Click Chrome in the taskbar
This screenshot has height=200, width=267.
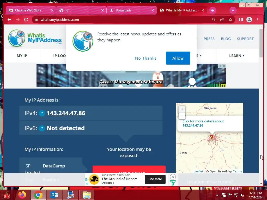coord(38,195)
